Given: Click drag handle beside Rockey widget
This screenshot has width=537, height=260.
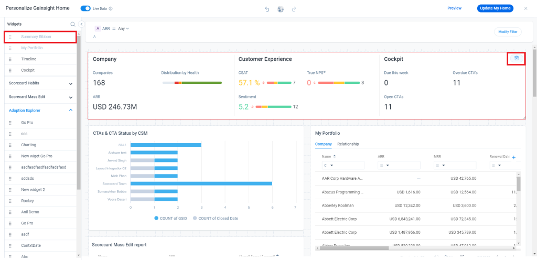Looking at the screenshot, I should pos(10,201).
